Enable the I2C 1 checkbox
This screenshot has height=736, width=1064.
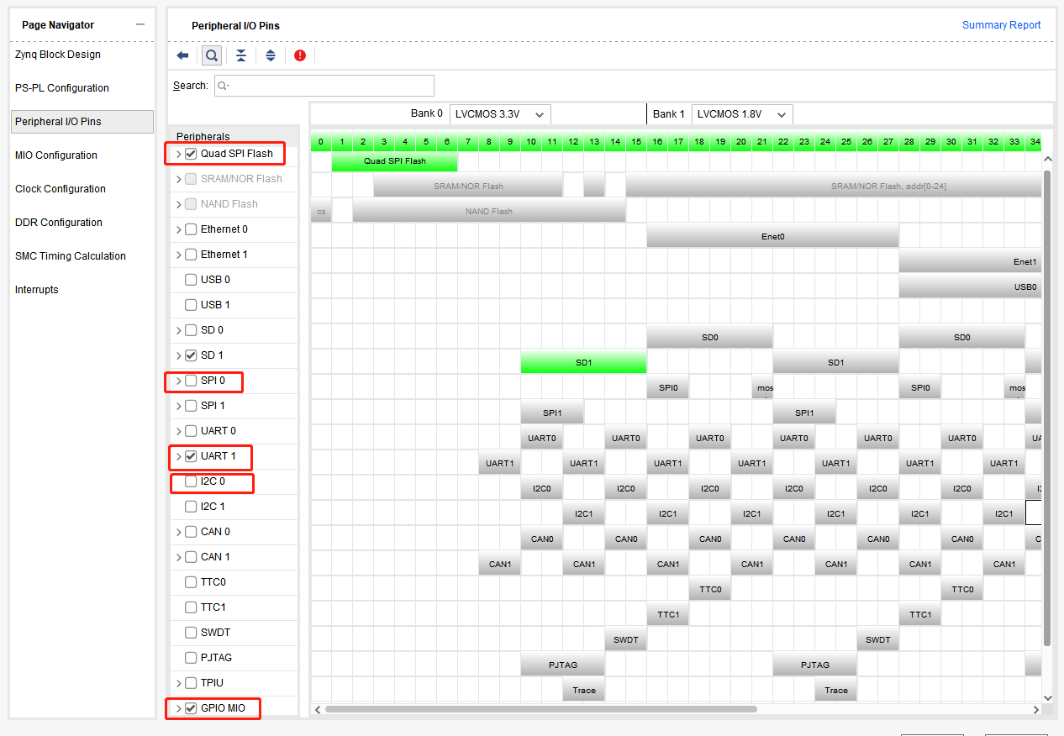coord(191,507)
